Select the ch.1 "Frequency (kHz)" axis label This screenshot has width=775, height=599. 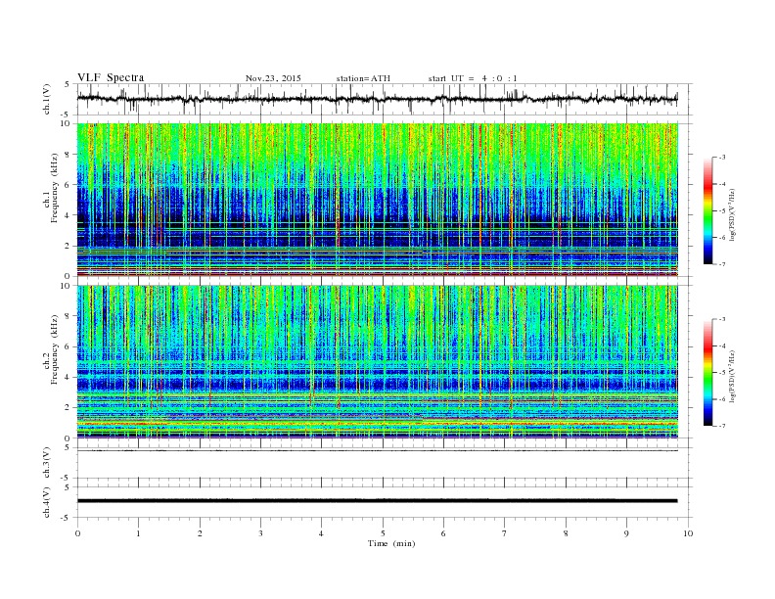pos(55,188)
